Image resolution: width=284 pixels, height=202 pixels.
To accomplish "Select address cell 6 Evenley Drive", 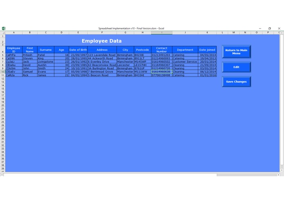I will click(102, 62).
